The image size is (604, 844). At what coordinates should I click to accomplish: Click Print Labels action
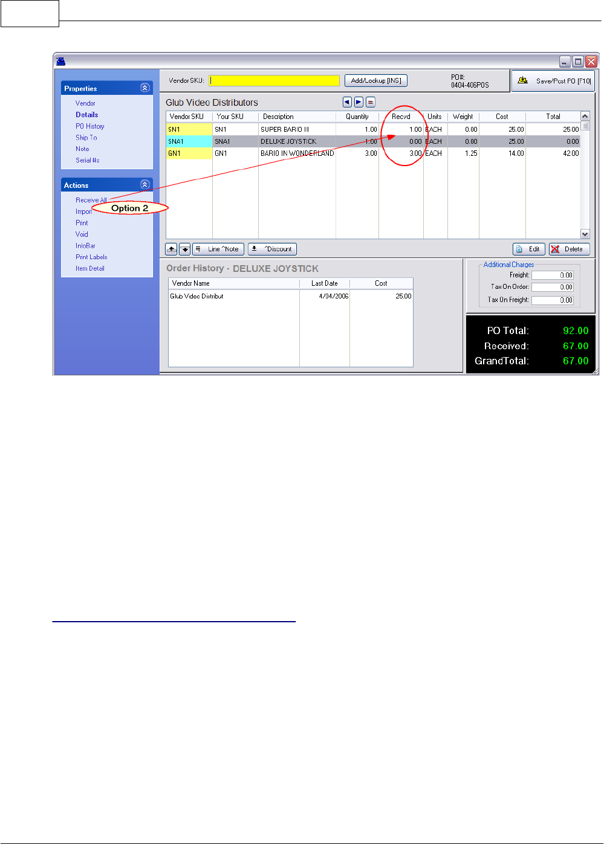pos(91,257)
